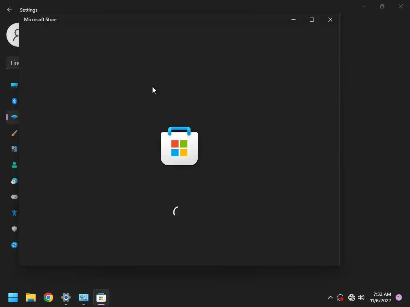Open the sync status tray icon
410x307 pixels.
pos(340,297)
